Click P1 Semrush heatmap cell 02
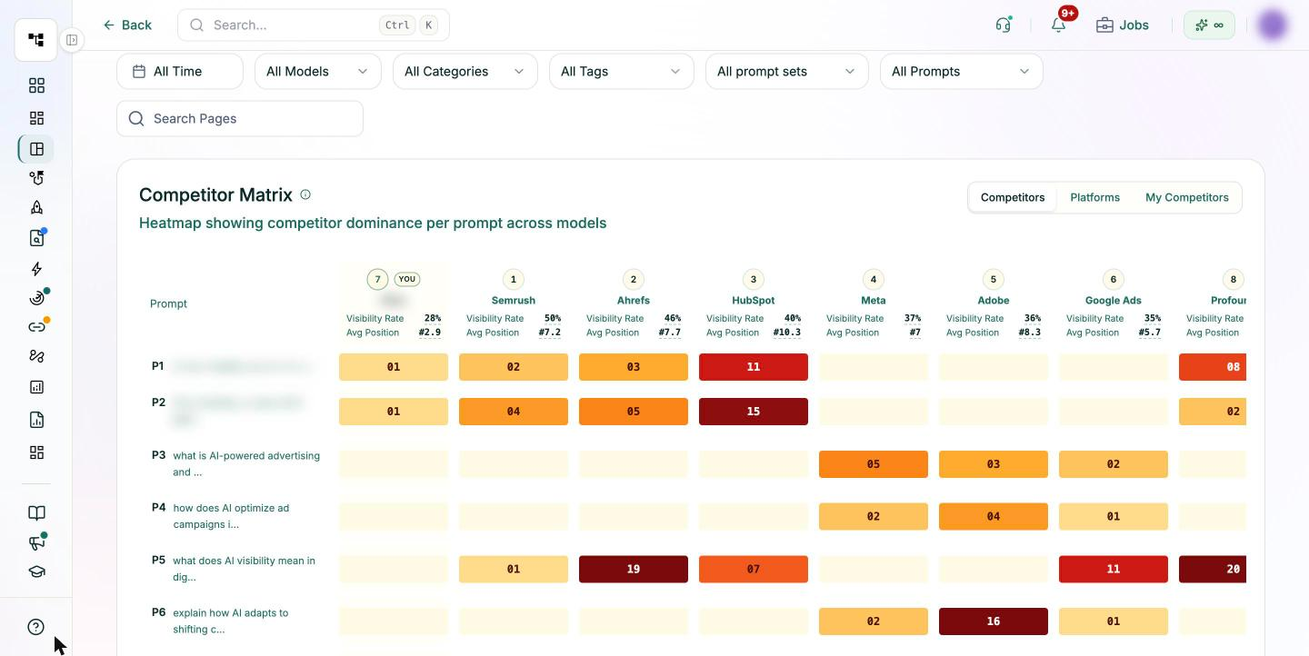This screenshot has width=1309, height=656. tap(514, 367)
